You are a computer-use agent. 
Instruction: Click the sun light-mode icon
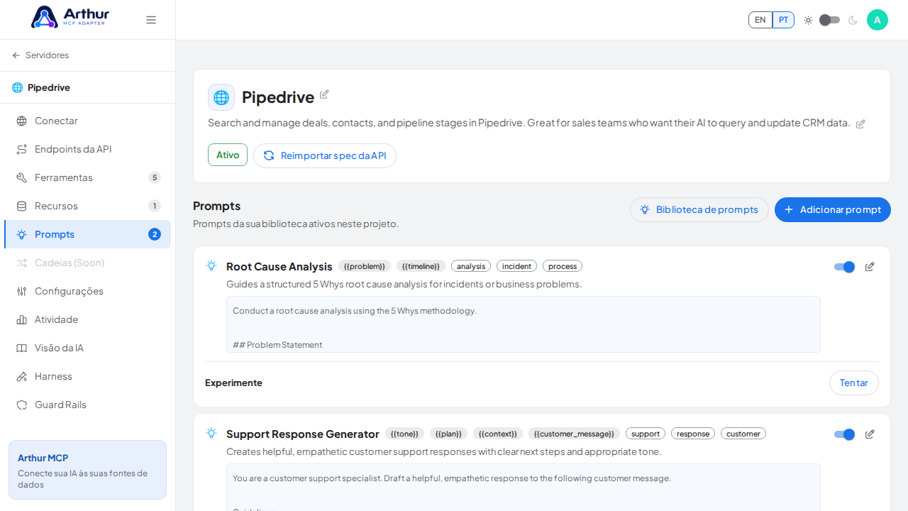[x=808, y=20]
